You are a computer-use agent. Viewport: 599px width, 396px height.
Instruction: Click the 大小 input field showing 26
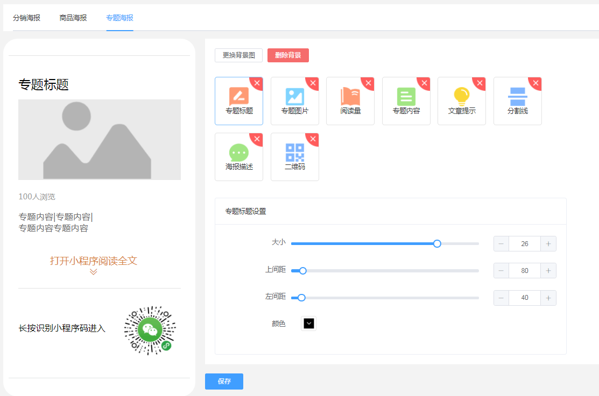(x=525, y=244)
